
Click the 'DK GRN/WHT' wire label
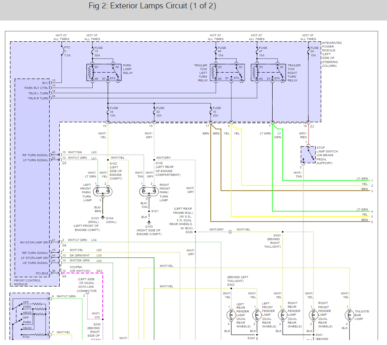point(79,255)
